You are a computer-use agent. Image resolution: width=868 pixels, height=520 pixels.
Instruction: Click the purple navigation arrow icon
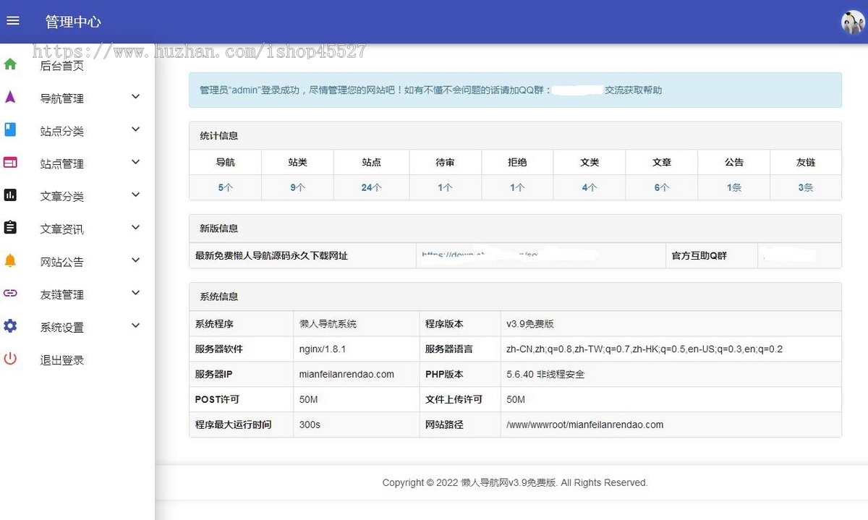point(10,97)
